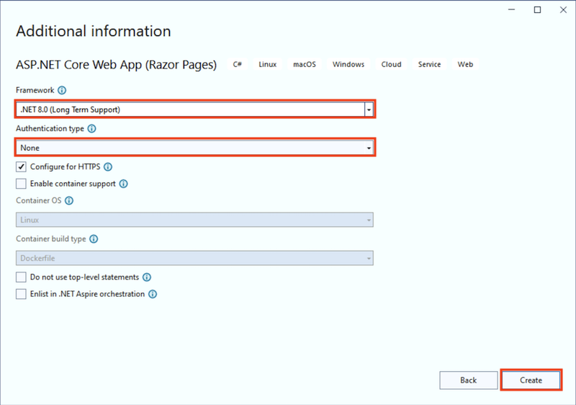Viewport: 576px width, 405px height.
Task: Uncheck the Configure for HTTPS checkbox
Action: (21, 166)
